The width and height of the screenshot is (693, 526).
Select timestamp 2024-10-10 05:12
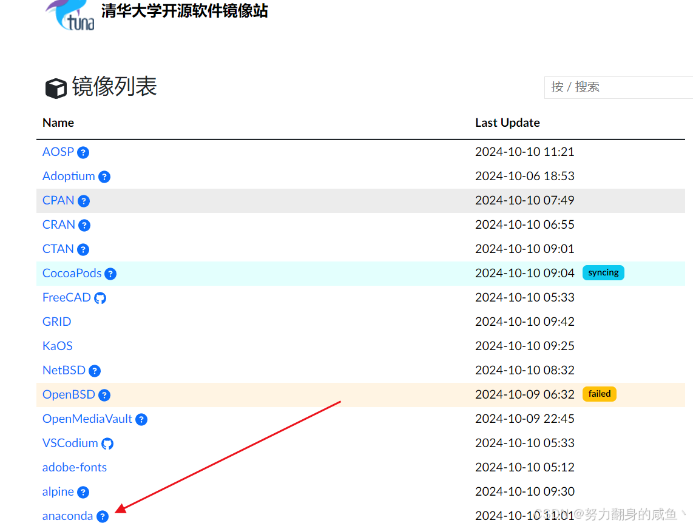pyautogui.click(x=525, y=467)
